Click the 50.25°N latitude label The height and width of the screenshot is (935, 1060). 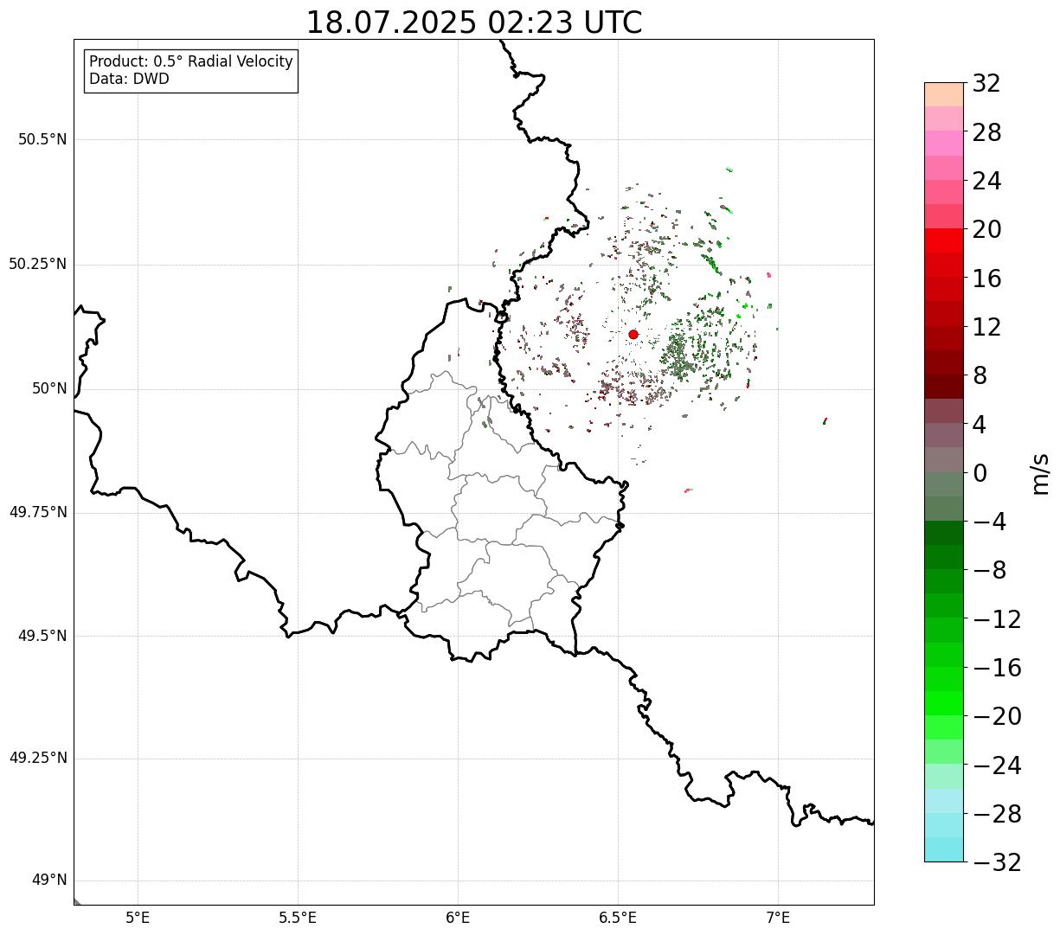tap(38, 264)
